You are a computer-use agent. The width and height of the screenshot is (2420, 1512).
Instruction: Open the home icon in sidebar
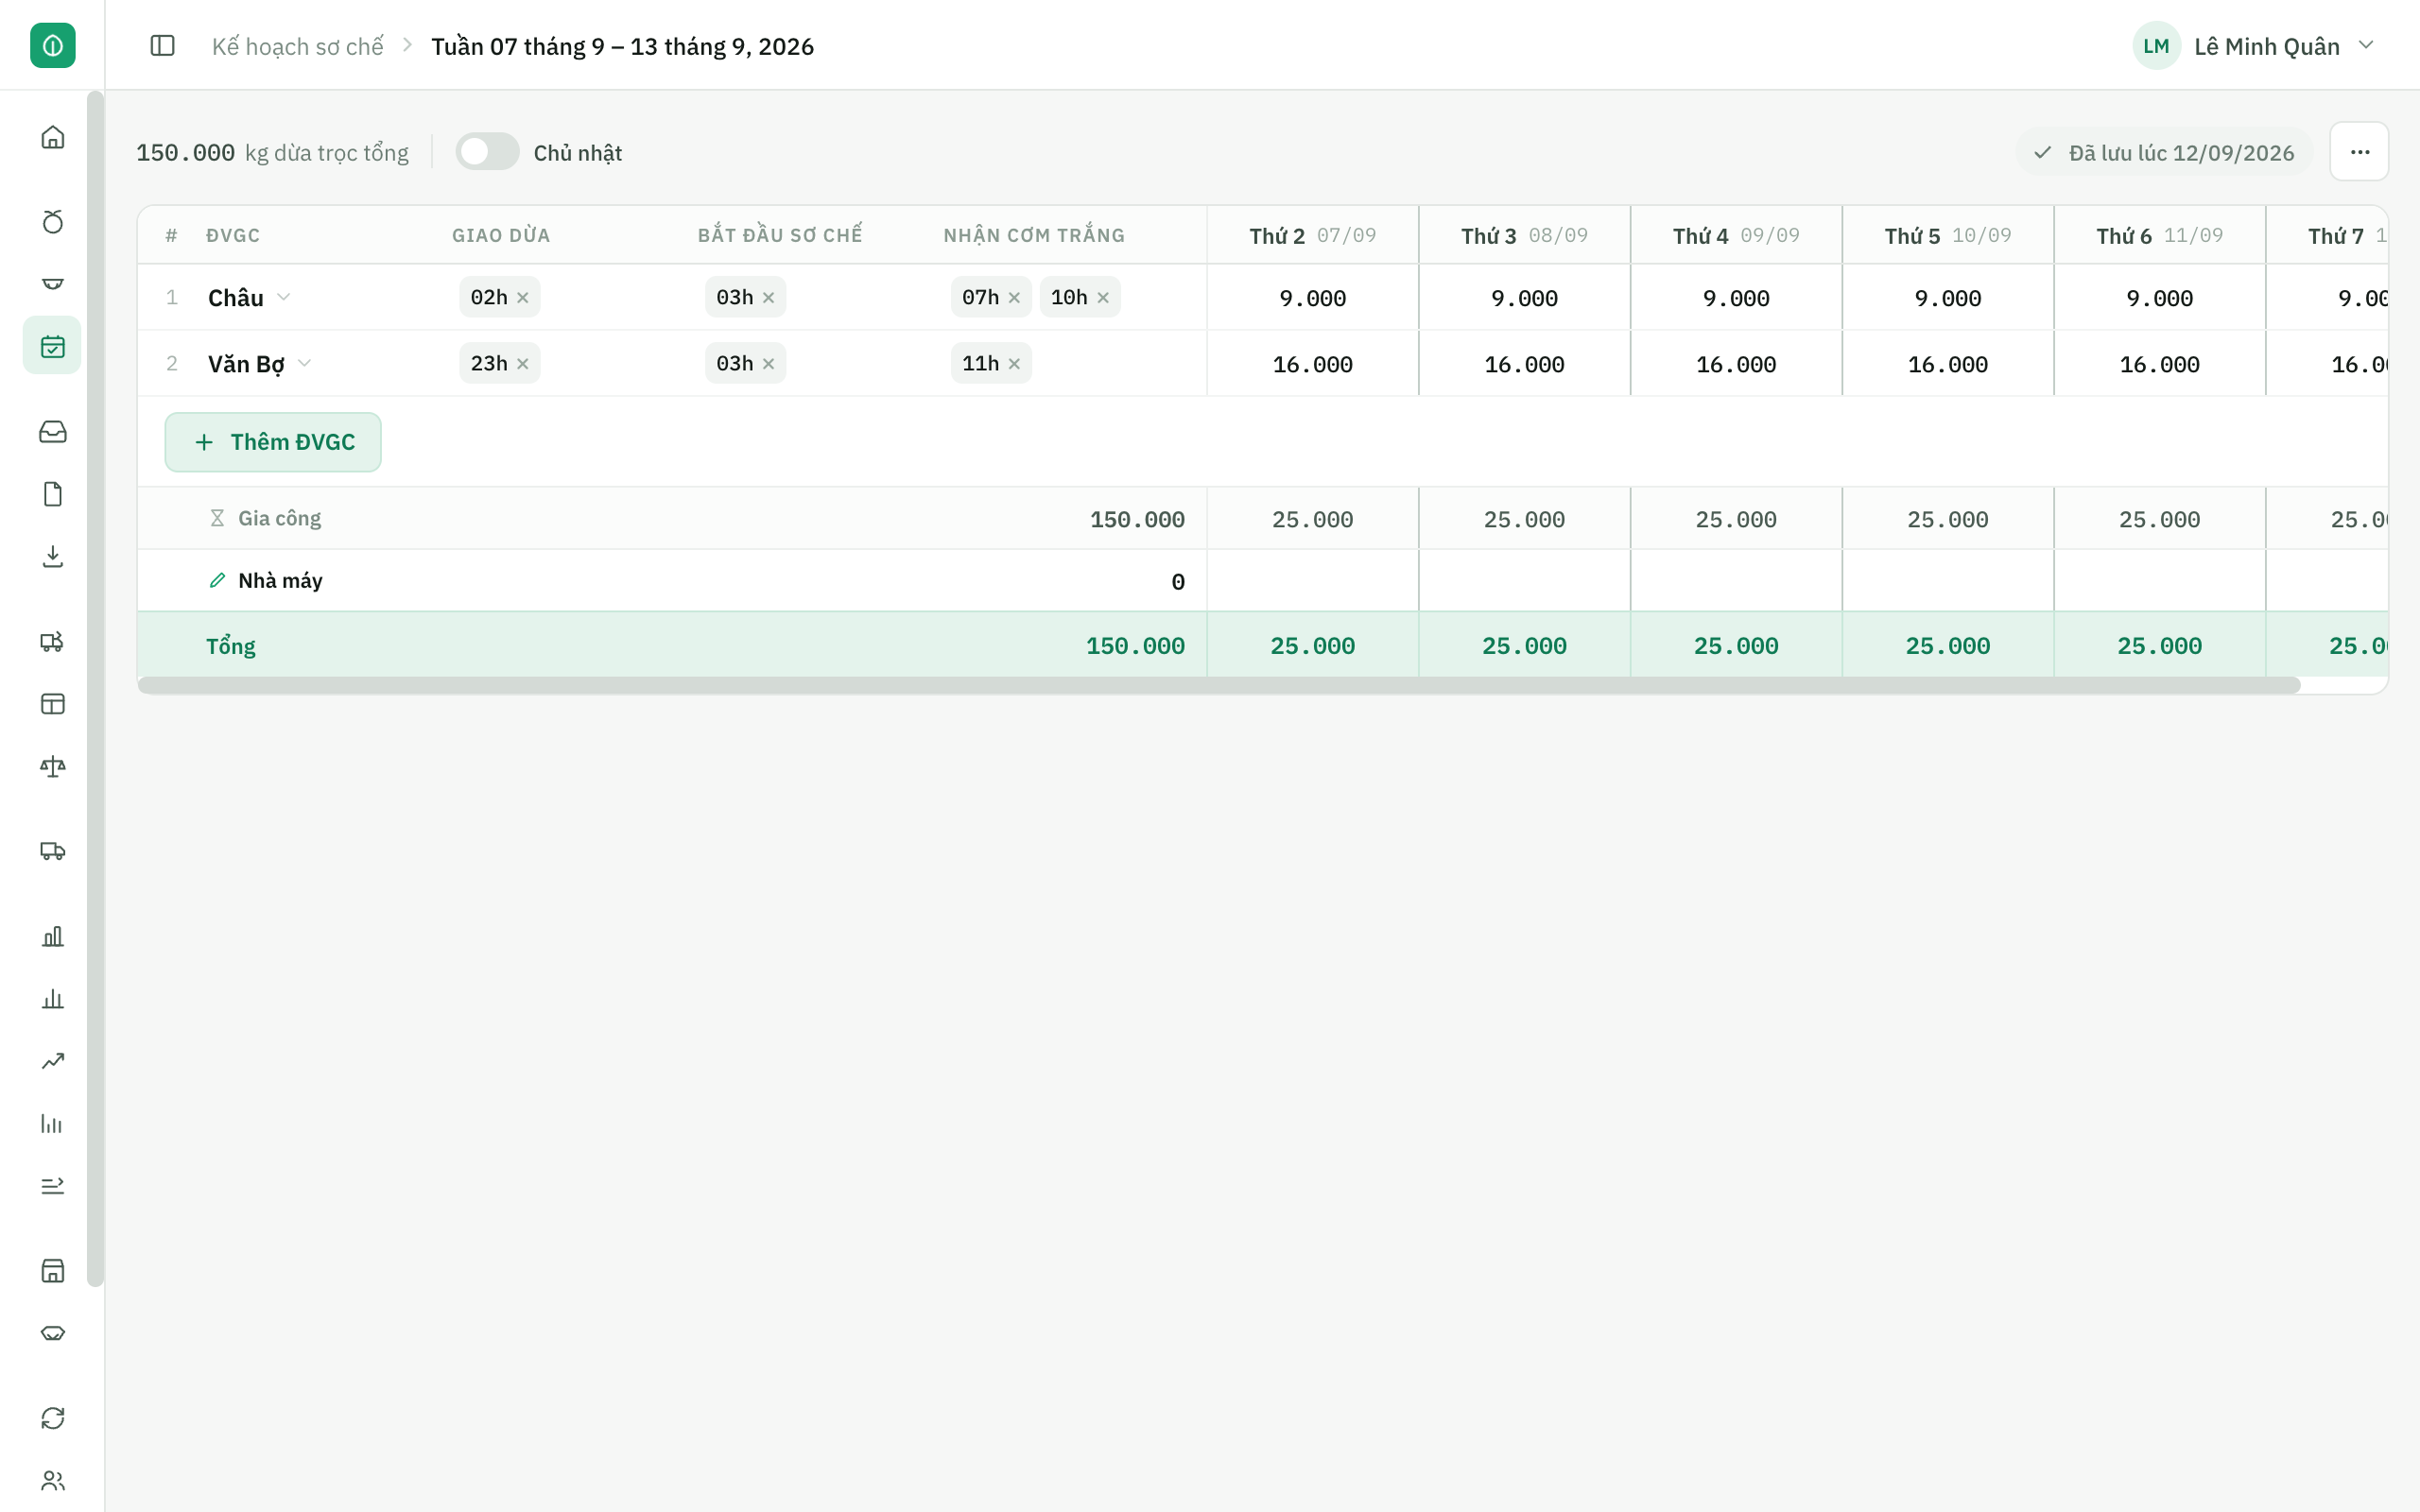click(53, 137)
